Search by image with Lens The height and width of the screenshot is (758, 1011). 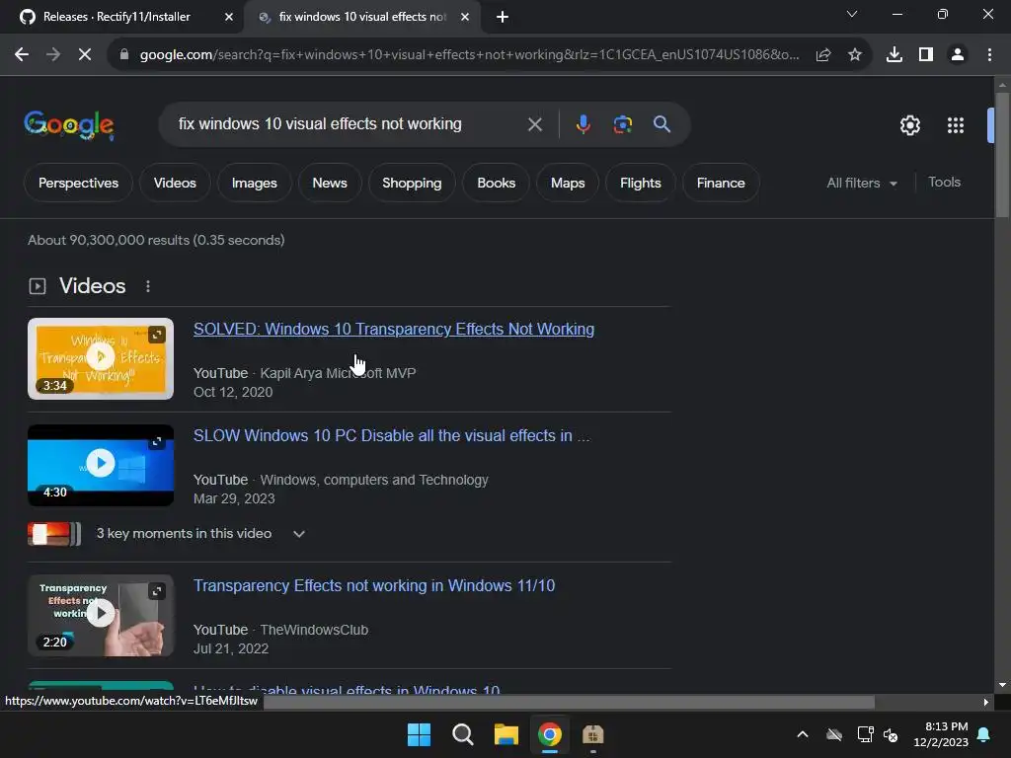click(x=623, y=123)
